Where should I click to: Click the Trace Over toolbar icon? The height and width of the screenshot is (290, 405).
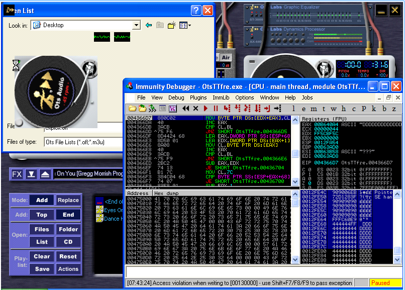click(x=257, y=109)
